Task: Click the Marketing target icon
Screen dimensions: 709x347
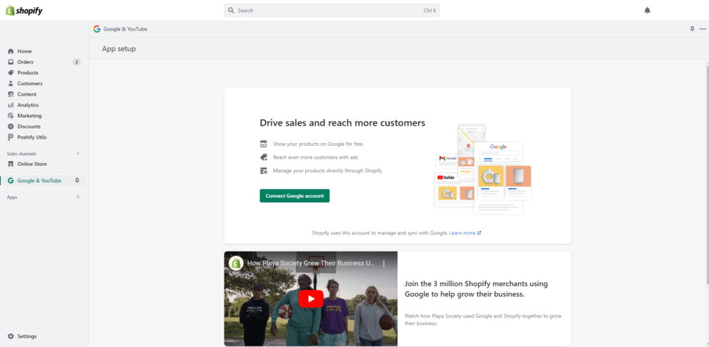Action: pos(11,116)
